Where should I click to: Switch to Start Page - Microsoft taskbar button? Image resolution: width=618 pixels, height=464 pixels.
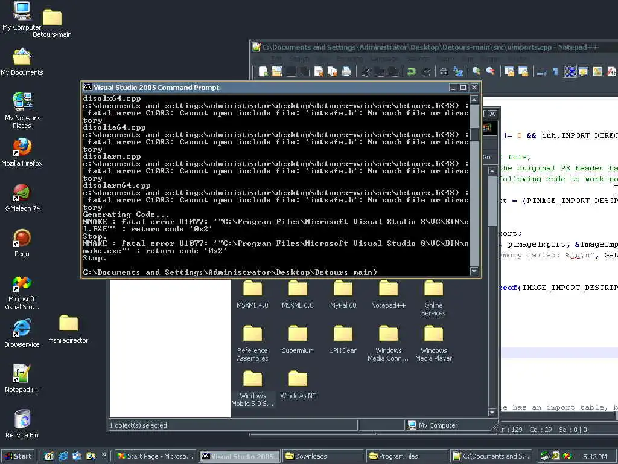point(155,456)
